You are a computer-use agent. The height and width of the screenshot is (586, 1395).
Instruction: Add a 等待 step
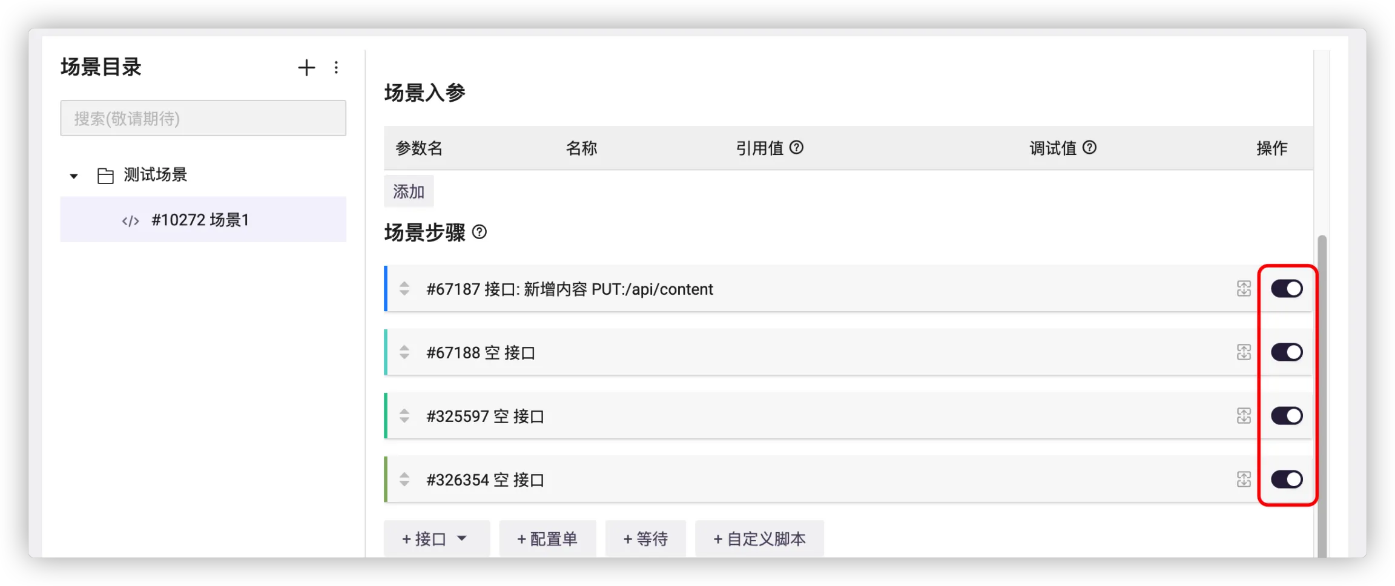click(645, 538)
